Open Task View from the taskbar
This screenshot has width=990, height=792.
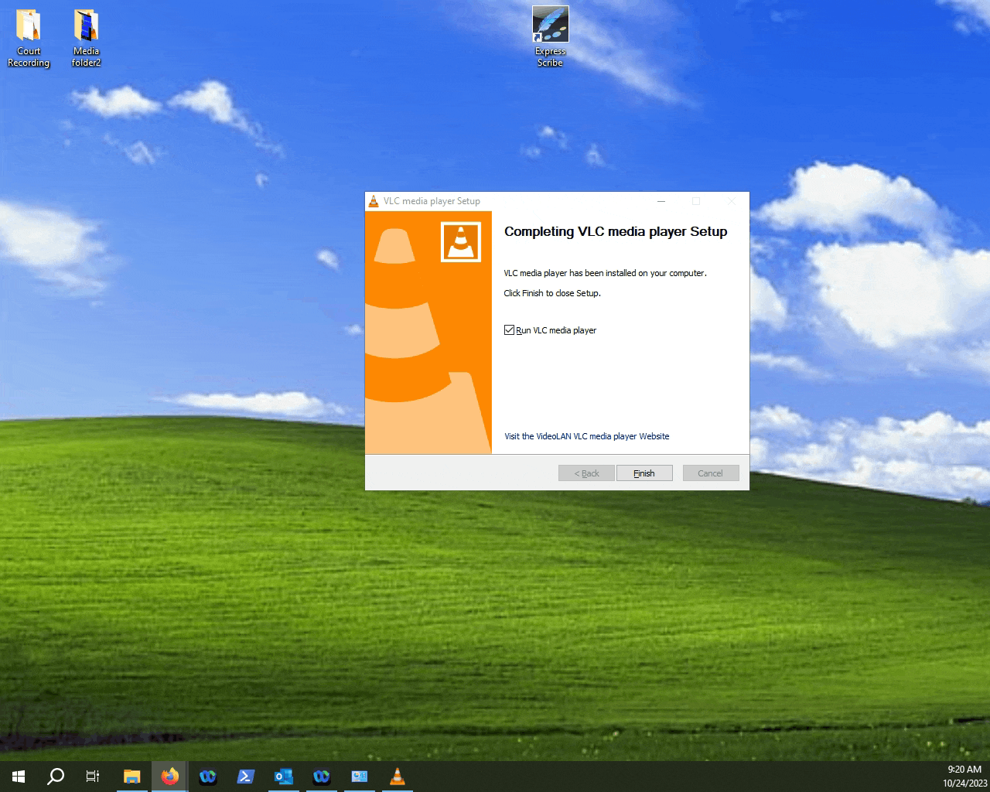tap(92, 776)
